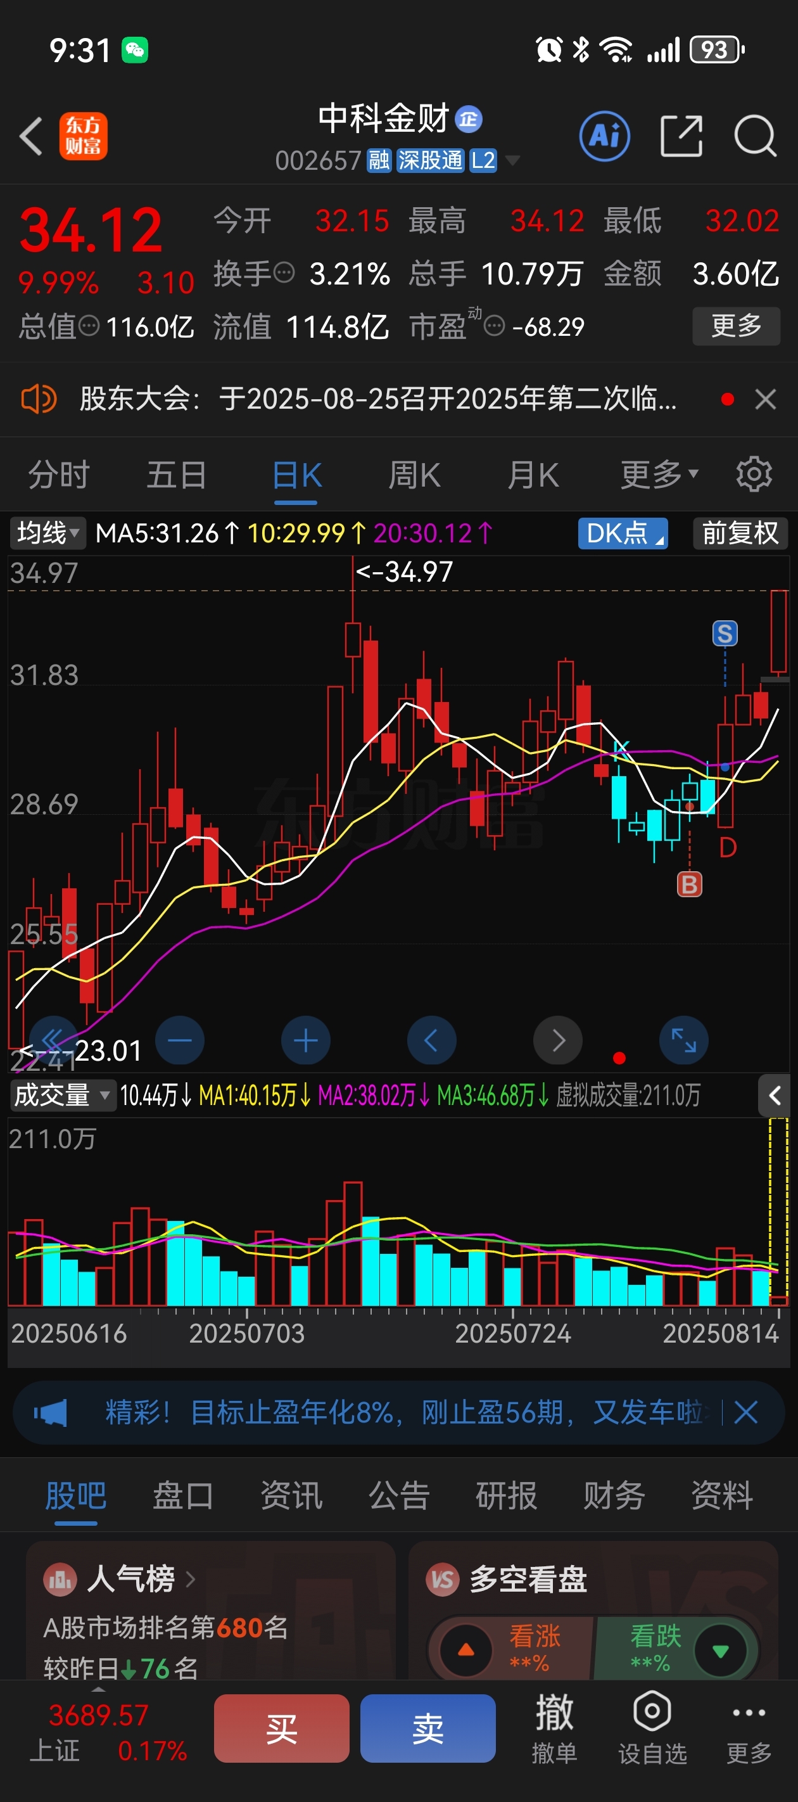The height and width of the screenshot is (1802, 798).
Task: Tap the back arrow icon
Action: (32, 136)
